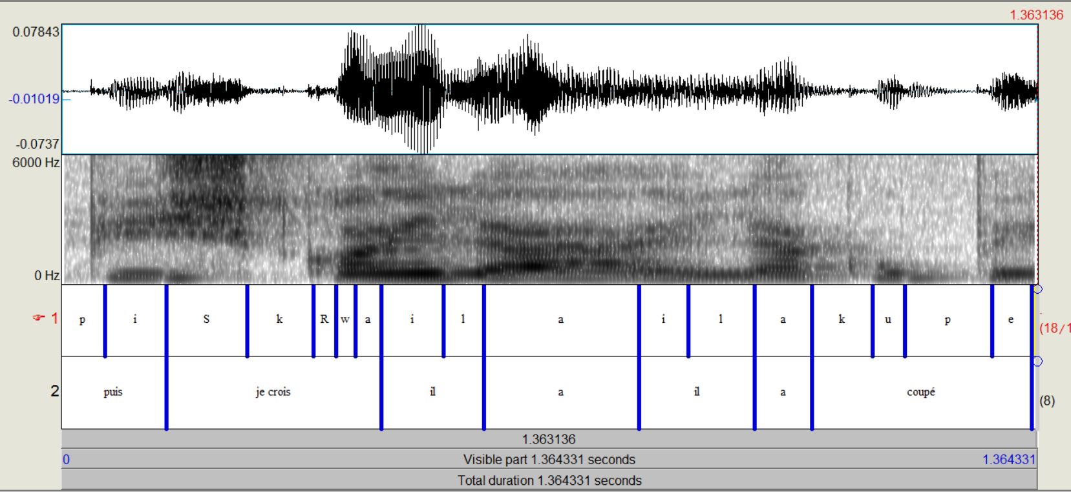Image resolution: width=1071 pixels, height=492 pixels.
Task: Play the 1.363136 selection bar
Action: coord(548,439)
